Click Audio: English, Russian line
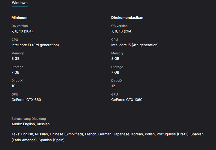The image size is (216, 150). [x=31, y=124]
